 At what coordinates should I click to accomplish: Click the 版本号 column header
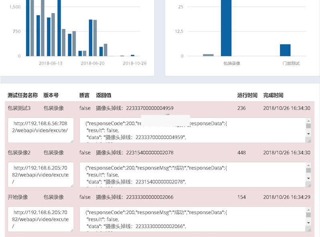51,95
